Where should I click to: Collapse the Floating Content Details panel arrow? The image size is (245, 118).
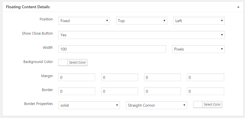[x=238, y=7]
